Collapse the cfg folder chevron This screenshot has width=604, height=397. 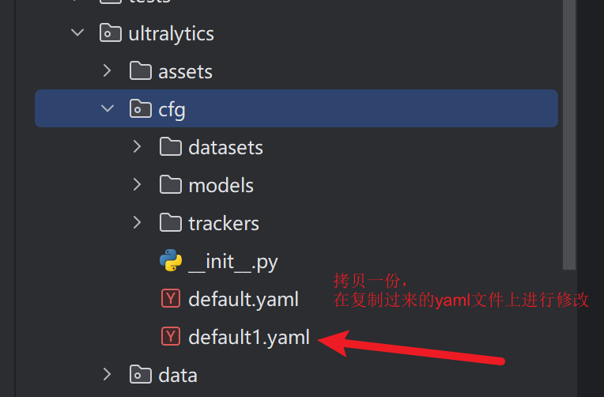108,108
